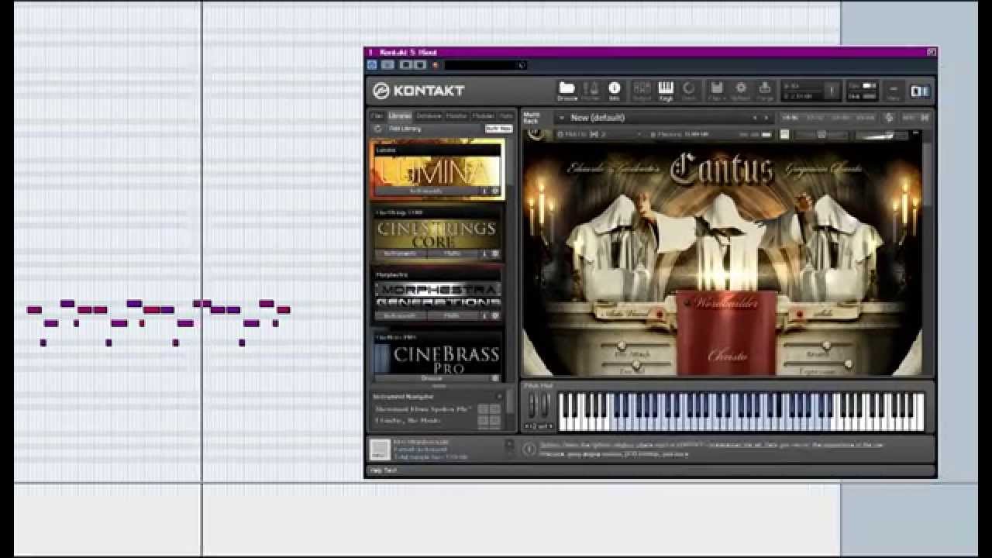
Task: Toggle the on-screen Keyboard icon
Action: click(666, 90)
